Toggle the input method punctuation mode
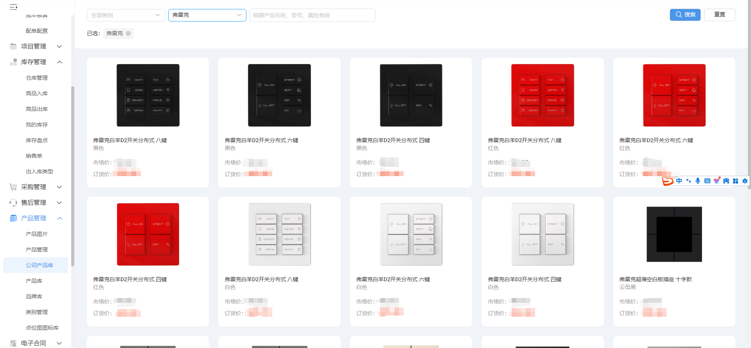Image resolution: width=751 pixels, height=348 pixels. coord(688,181)
